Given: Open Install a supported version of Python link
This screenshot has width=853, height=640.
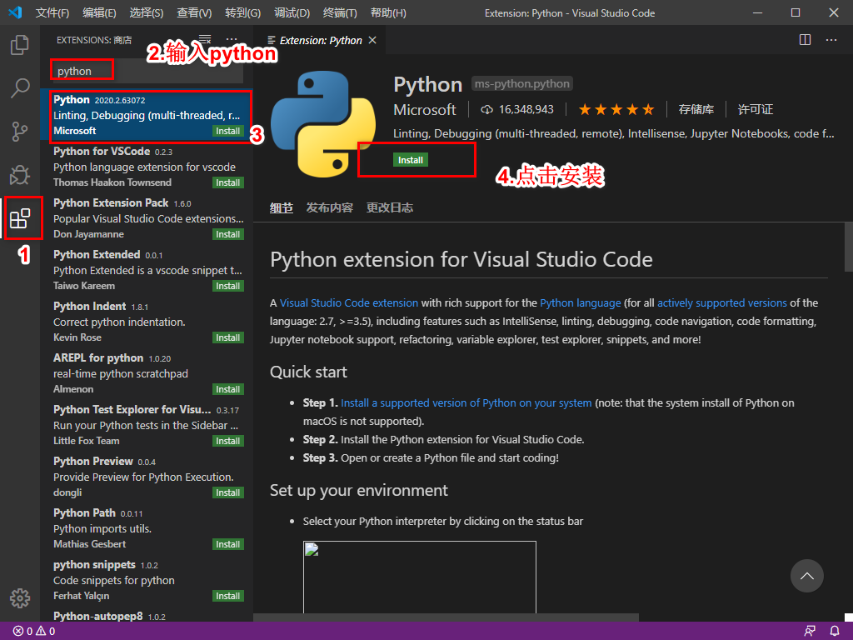Looking at the screenshot, I should point(466,402).
